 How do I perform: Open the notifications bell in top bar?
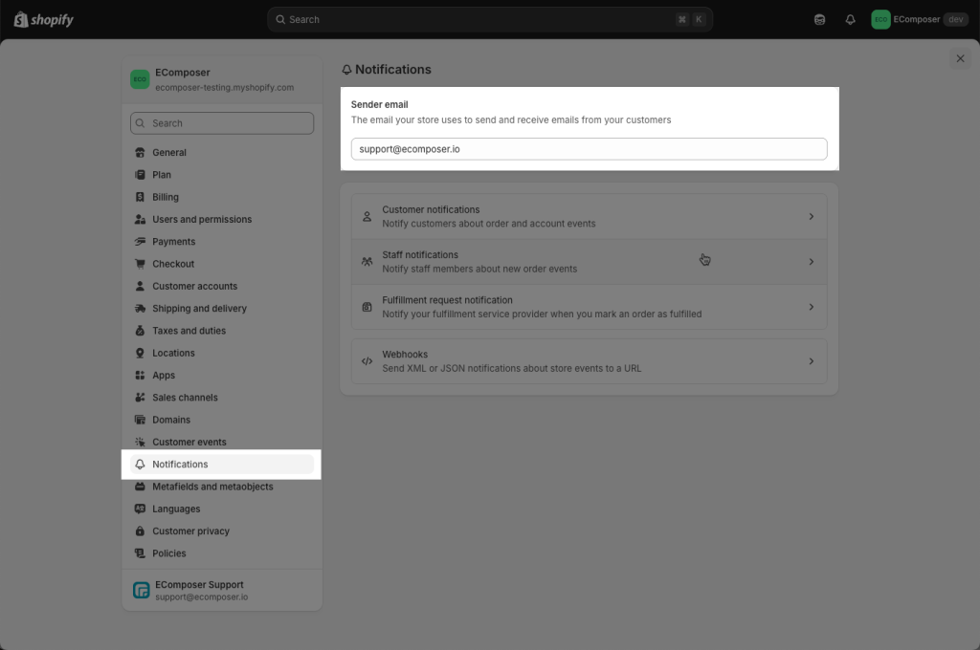click(x=850, y=19)
